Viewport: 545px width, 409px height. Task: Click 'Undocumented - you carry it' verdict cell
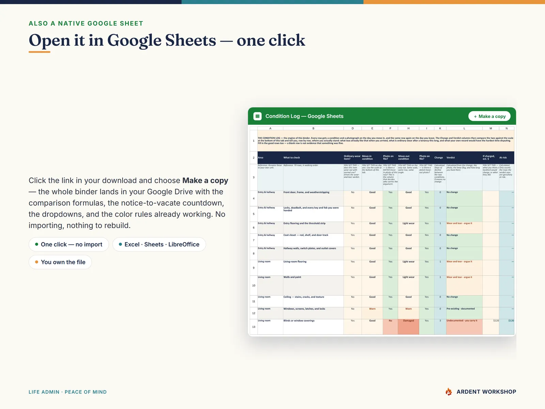click(464, 327)
